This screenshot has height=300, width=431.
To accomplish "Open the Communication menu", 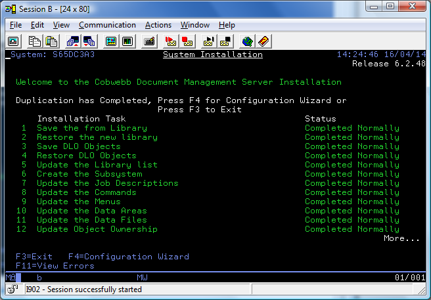I will pos(107,25).
